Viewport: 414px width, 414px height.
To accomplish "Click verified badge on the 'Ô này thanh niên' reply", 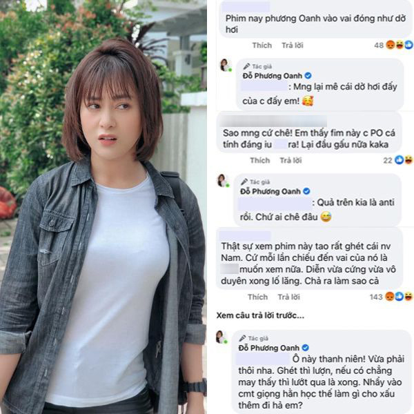I will click(305, 348).
